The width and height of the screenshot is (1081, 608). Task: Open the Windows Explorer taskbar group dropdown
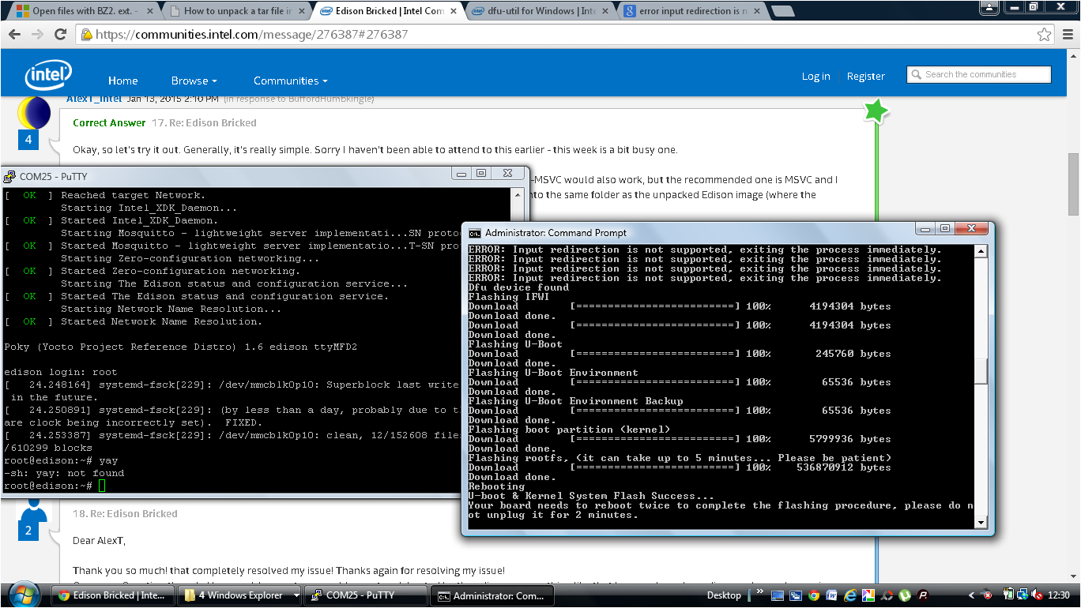click(x=296, y=595)
